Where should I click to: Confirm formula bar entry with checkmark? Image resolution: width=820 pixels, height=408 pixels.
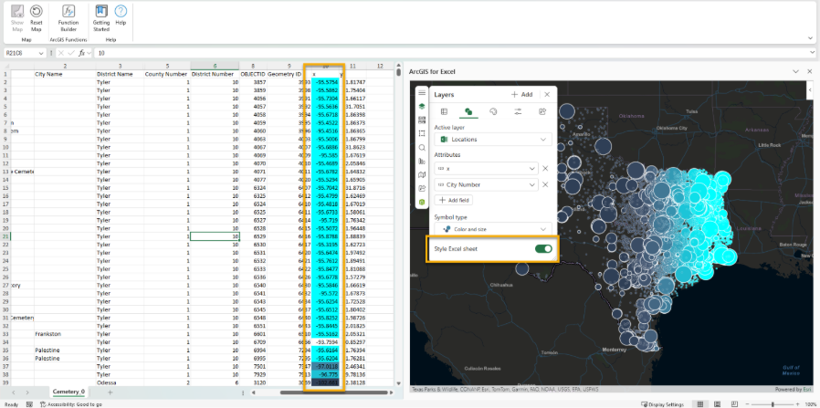[71, 53]
